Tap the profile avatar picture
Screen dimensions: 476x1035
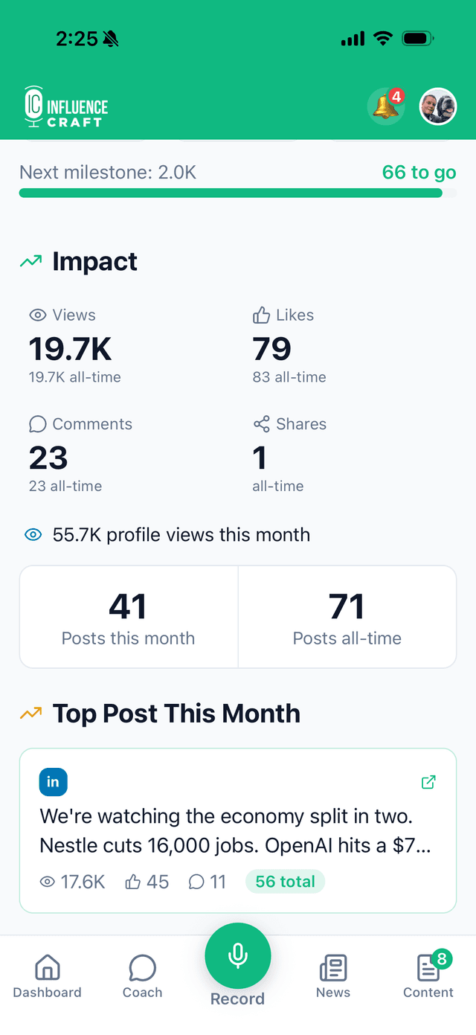pos(437,107)
